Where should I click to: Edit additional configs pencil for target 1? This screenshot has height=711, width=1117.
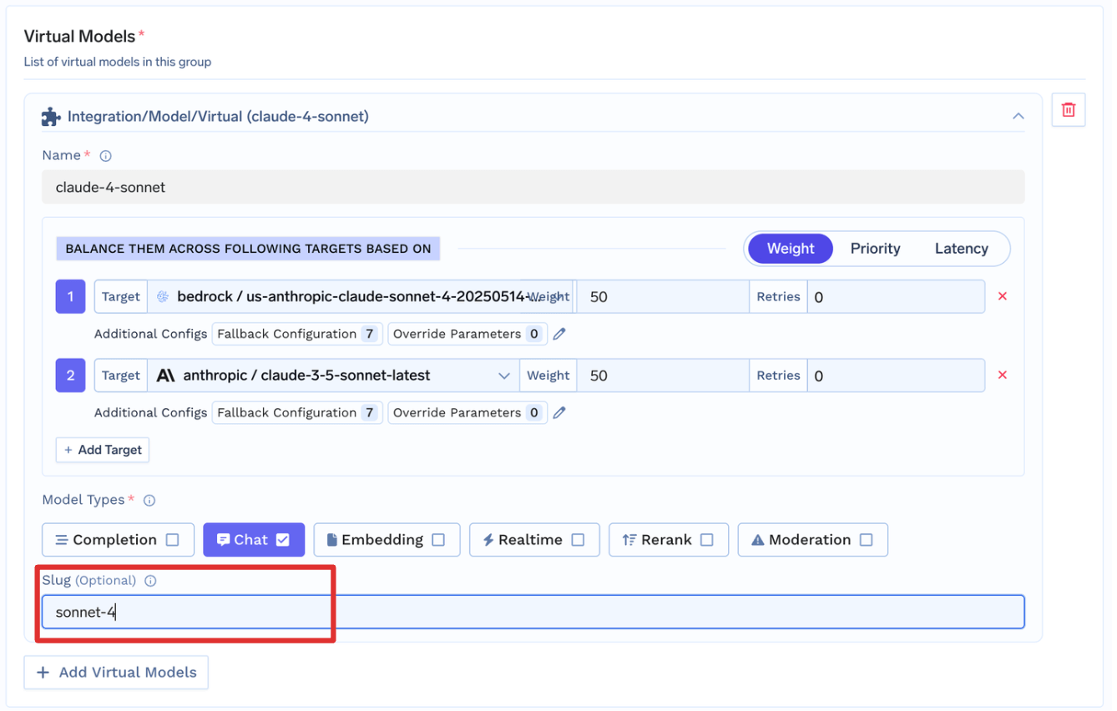(559, 334)
